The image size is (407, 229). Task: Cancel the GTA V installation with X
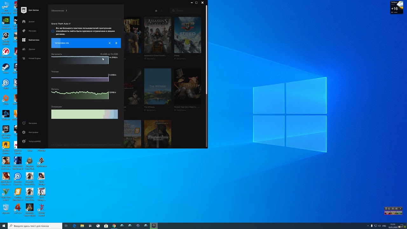pos(110,43)
